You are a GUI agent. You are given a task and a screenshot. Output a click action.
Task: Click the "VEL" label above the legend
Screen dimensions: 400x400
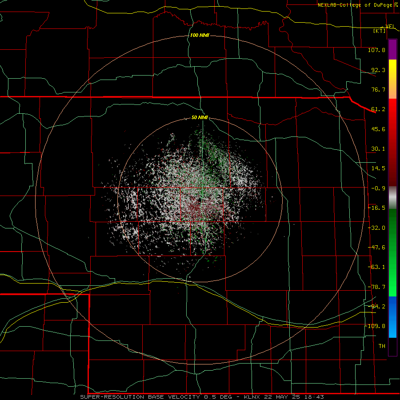pyautogui.click(x=390, y=27)
